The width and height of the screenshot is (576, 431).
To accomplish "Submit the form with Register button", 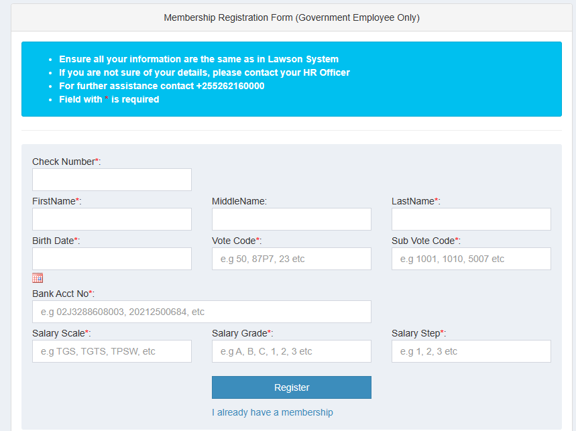I will [x=292, y=387].
